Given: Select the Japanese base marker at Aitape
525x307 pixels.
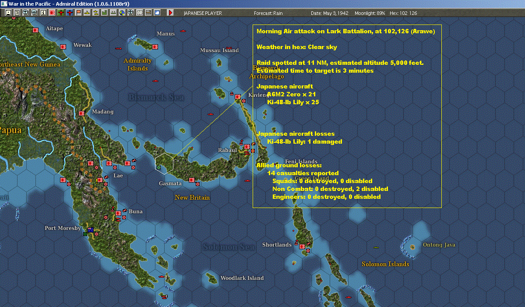Looking at the screenshot, I should pyautogui.click(x=35, y=30).
